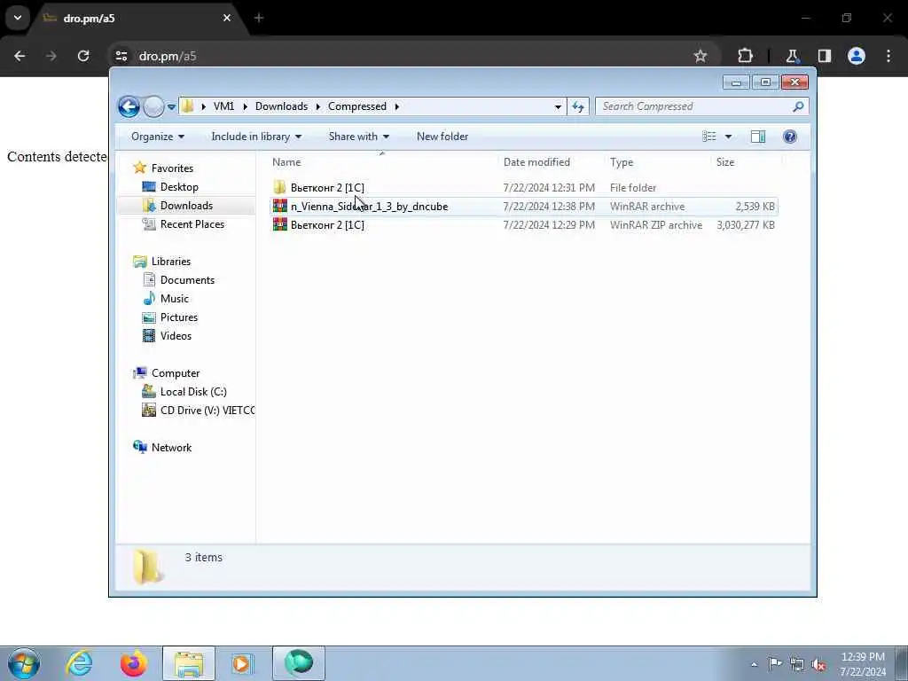Click Compressed in the address breadcrumb
The image size is (908, 681).
click(356, 106)
